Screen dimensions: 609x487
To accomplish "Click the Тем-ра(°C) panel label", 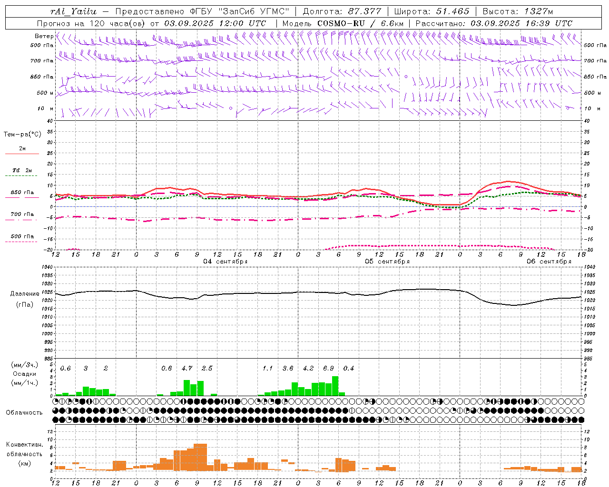I will pos(22,135).
